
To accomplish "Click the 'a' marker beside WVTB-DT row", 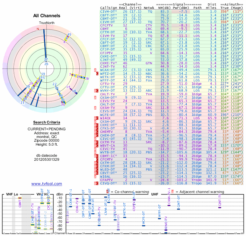I will [95, 152].
